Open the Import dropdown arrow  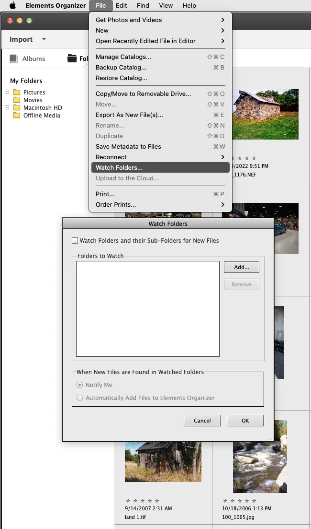(44, 39)
